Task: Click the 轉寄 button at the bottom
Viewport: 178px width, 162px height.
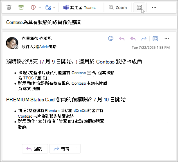Action: [65, 149]
